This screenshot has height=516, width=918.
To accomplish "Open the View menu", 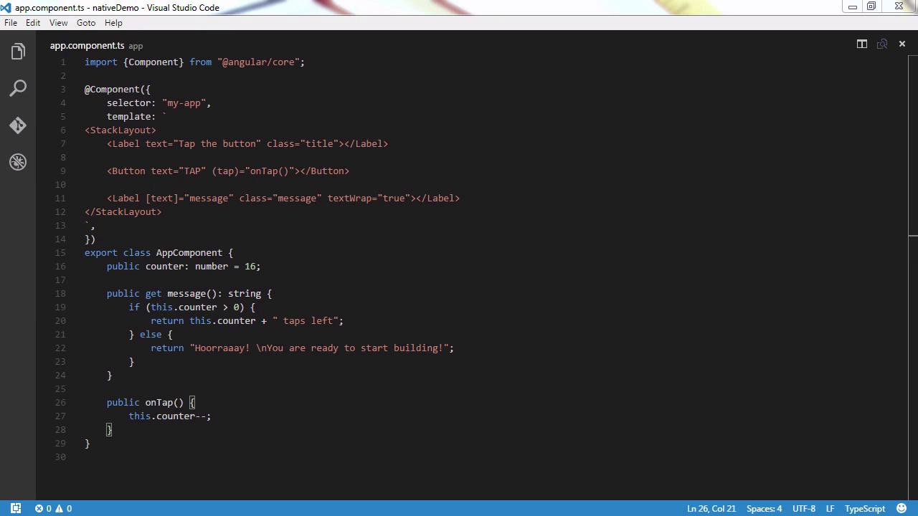I will 58,23.
